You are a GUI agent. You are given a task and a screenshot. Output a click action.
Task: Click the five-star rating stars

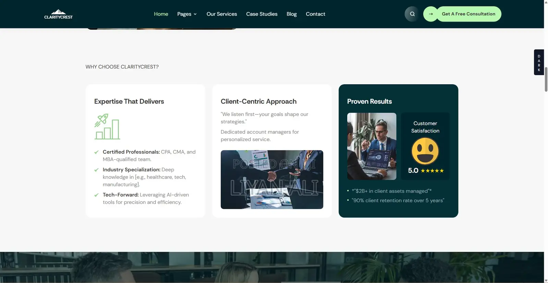[432, 171]
